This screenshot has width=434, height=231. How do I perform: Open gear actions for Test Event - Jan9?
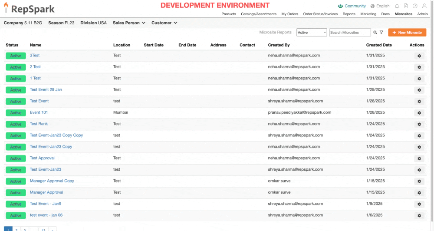click(x=419, y=204)
